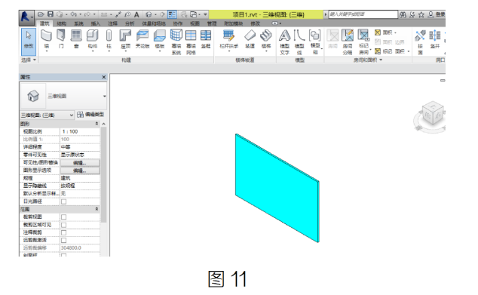
Task: Open the Area (面积) dropdown in ribbon
Action: pos(385,32)
